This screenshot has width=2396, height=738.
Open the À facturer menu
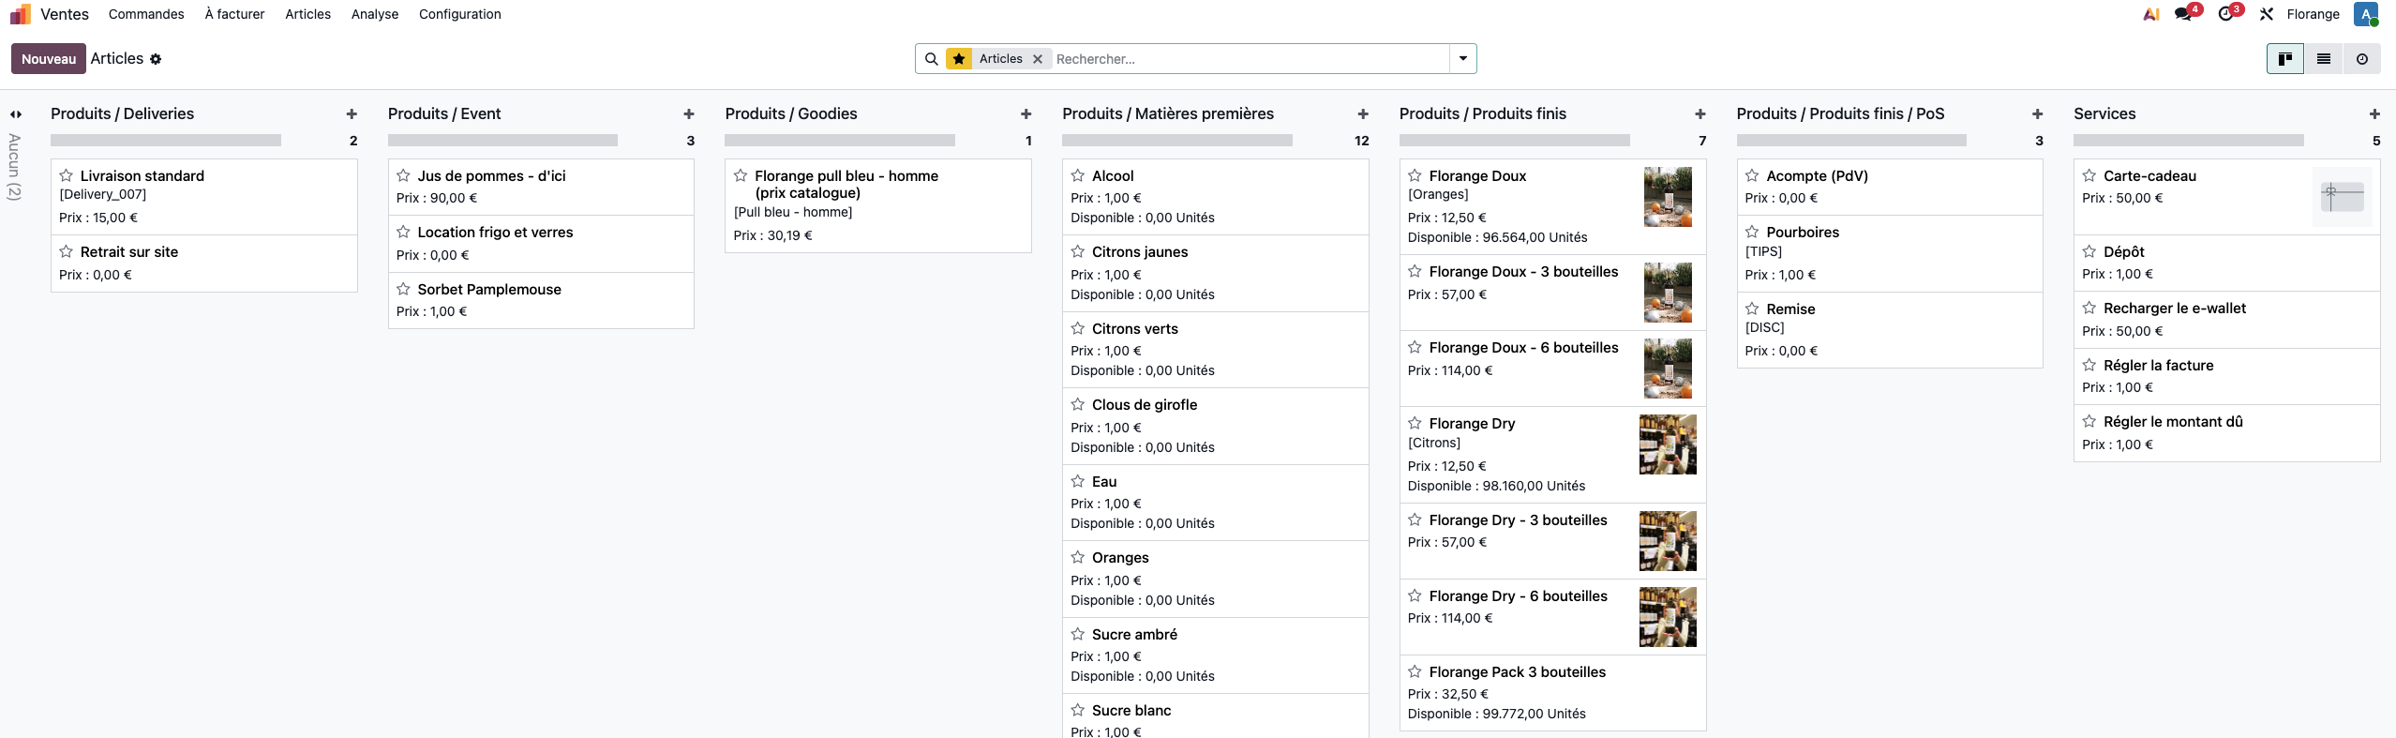(234, 14)
